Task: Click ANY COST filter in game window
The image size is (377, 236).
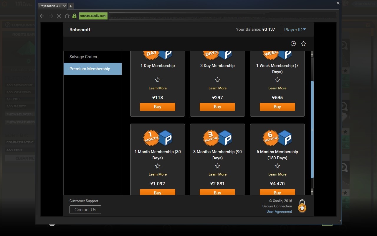Action: pos(20,150)
